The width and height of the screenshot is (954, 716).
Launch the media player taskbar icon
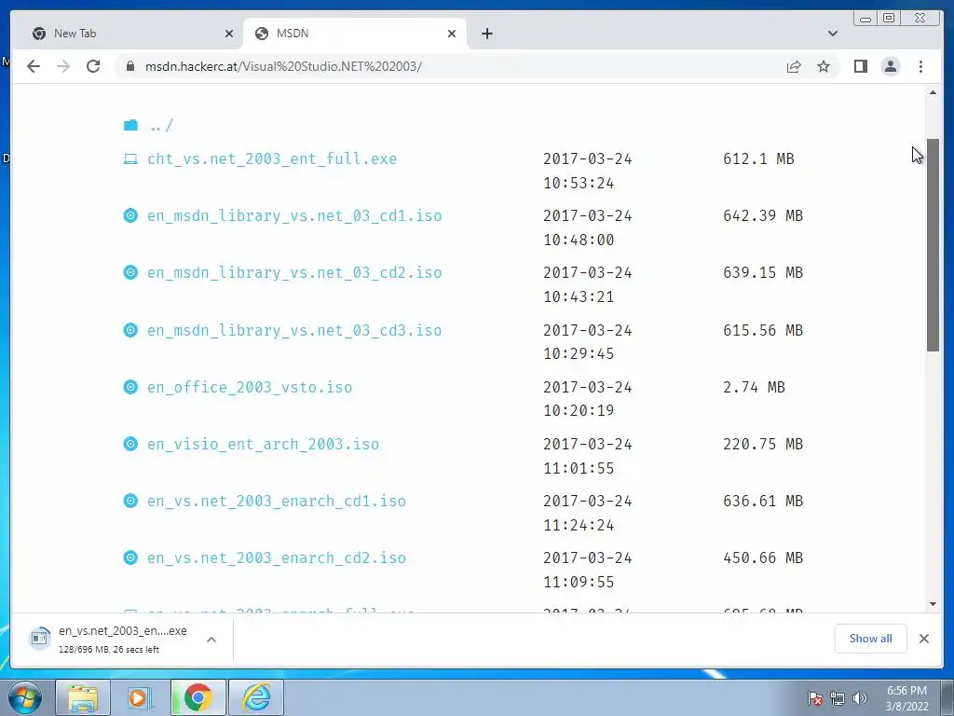click(x=140, y=697)
